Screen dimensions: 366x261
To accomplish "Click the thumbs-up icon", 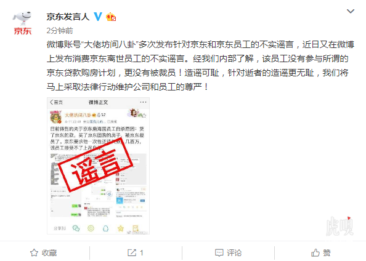I will 315,252.
